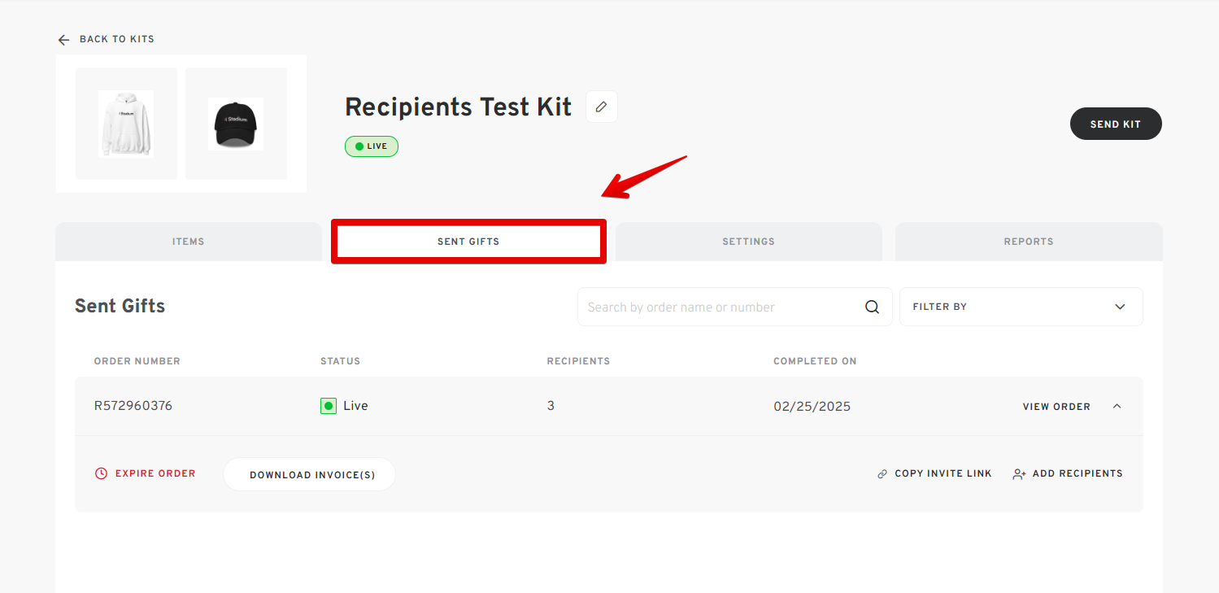Viewport: 1219px width, 593px height.
Task: Select the Sent Gifts tab
Action: [x=468, y=242]
